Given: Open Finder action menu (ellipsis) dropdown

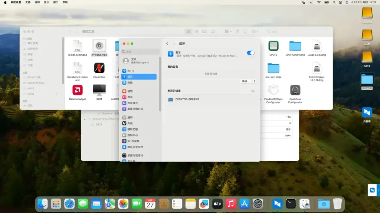Looking at the screenshot, I should click(x=255, y=31).
